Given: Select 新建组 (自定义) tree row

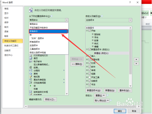Looking at the screenshot, I should click(x=102, y=53).
